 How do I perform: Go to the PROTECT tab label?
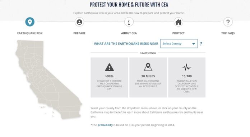click(179, 33)
